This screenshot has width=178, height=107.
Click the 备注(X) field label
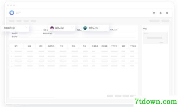pos(15,37)
